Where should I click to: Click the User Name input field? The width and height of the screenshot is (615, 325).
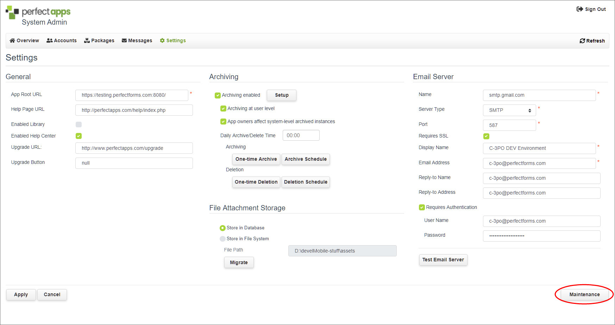pyautogui.click(x=542, y=221)
